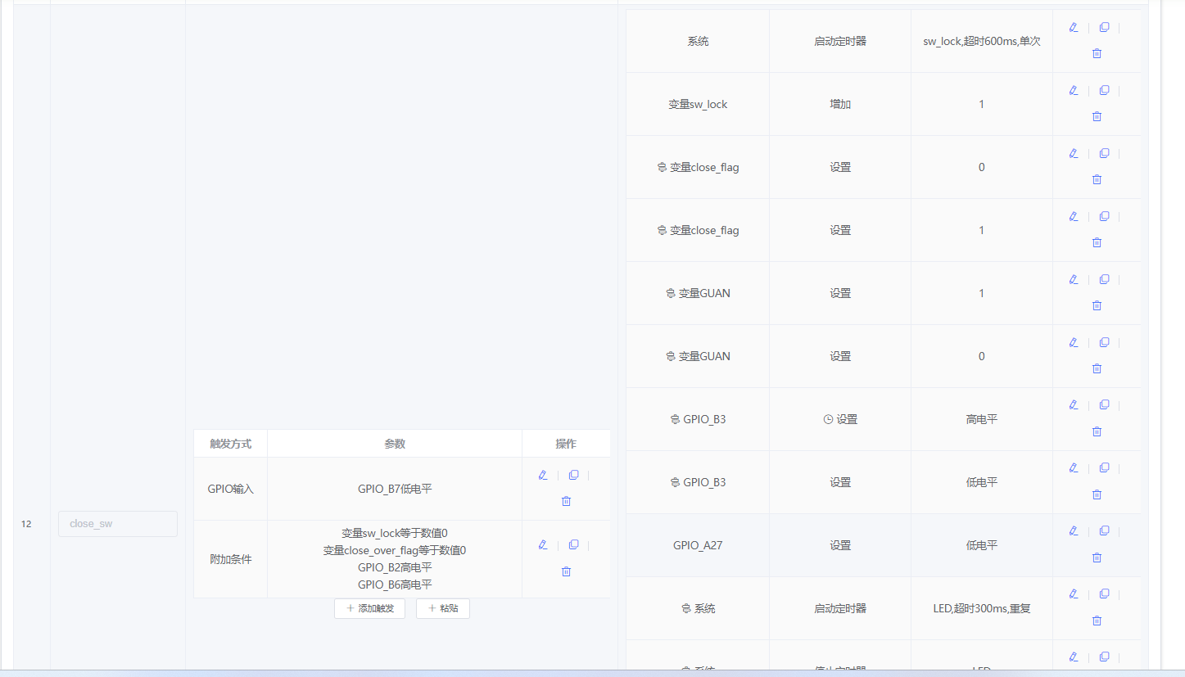Screen dimensions: 1185x677
Task: Edit the LED 300ms repeat timer action
Action: (x=1073, y=594)
